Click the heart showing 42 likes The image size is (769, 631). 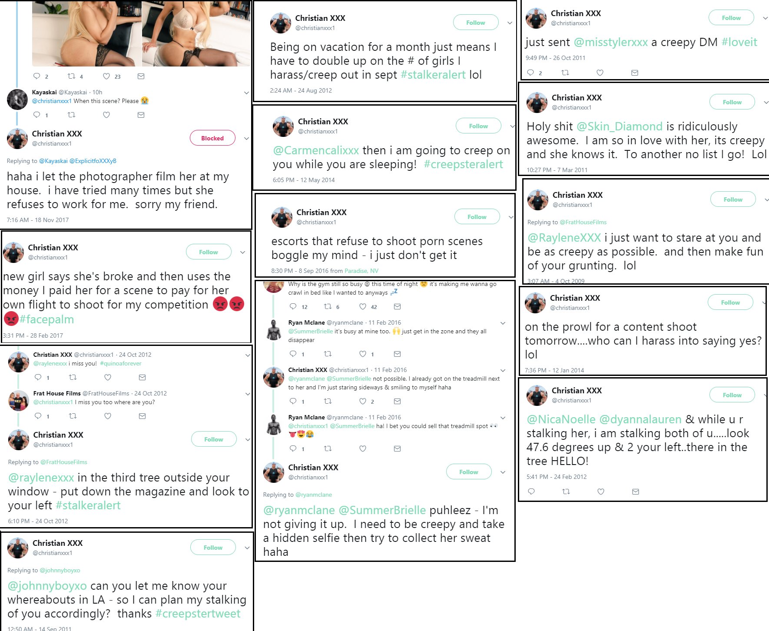[363, 306]
